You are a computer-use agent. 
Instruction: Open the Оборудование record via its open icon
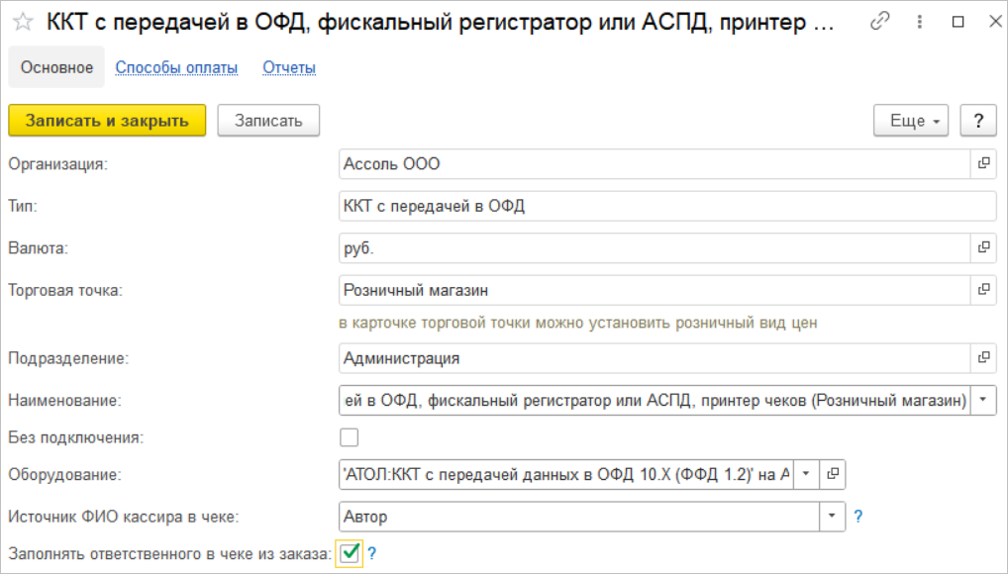(x=833, y=474)
